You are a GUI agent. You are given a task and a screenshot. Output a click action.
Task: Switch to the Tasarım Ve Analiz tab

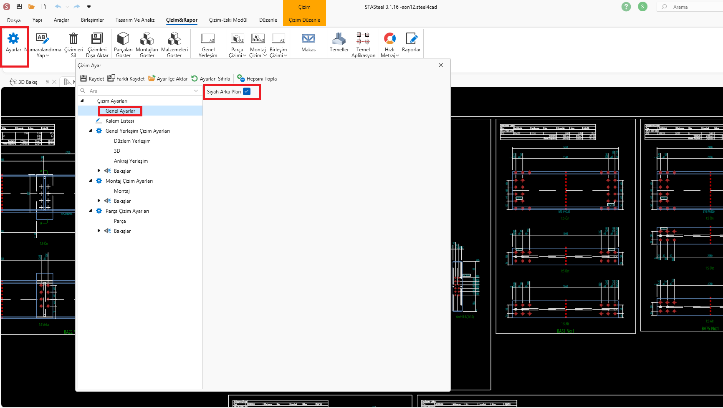135,20
